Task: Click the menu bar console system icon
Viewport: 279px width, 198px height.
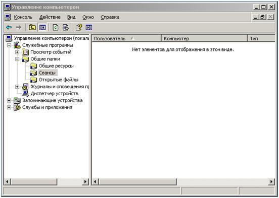Action: tap(8, 17)
